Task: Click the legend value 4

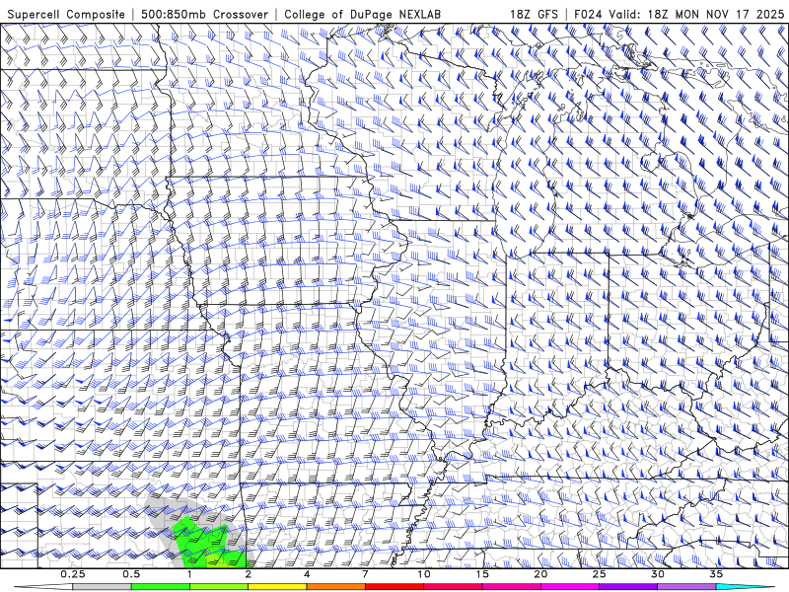Action: pos(307,574)
